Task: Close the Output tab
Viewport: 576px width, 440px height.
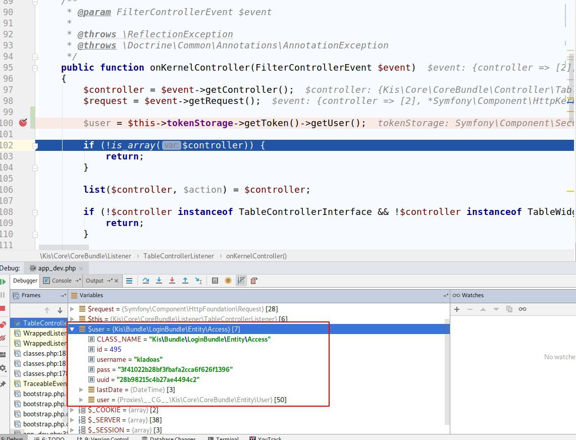Action: (117, 281)
